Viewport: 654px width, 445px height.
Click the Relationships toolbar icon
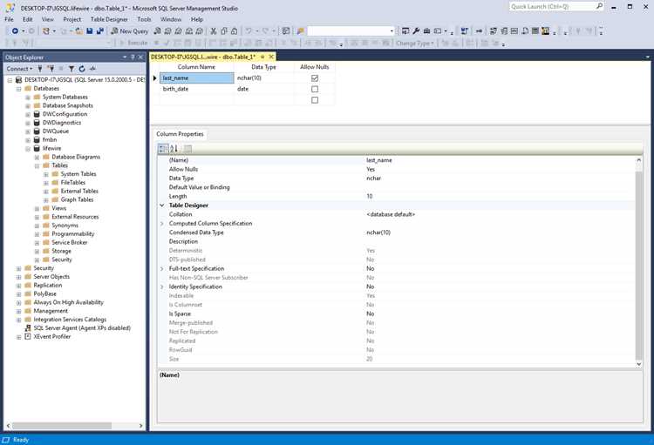click(x=494, y=30)
